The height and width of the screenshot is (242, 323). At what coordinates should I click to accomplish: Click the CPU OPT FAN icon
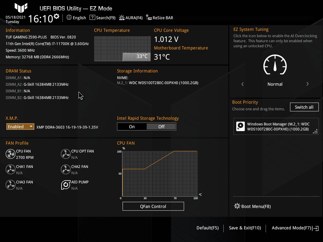pyautogui.click(x=66, y=154)
